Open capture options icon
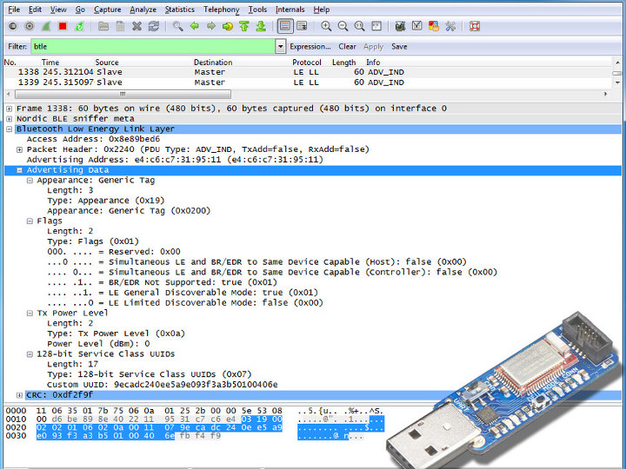 pos(30,26)
